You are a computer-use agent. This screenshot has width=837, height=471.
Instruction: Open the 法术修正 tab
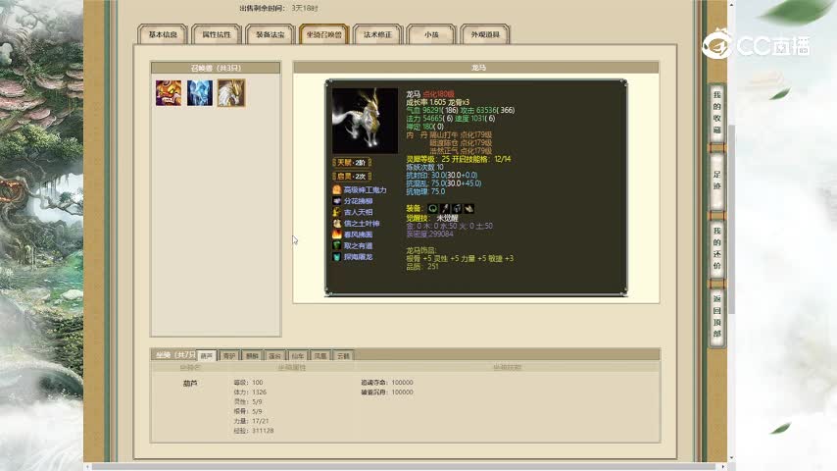pyautogui.click(x=377, y=34)
